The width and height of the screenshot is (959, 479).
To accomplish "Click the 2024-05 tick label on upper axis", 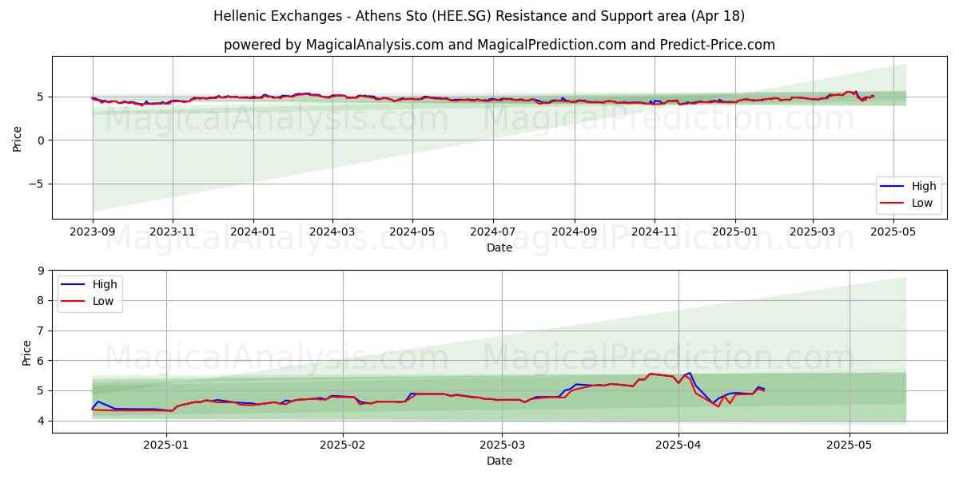I will 412,232.
